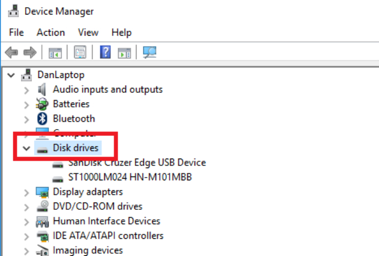Open the File menu
The height and width of the screenshot is (256, 379).
(x=16, y=32)
